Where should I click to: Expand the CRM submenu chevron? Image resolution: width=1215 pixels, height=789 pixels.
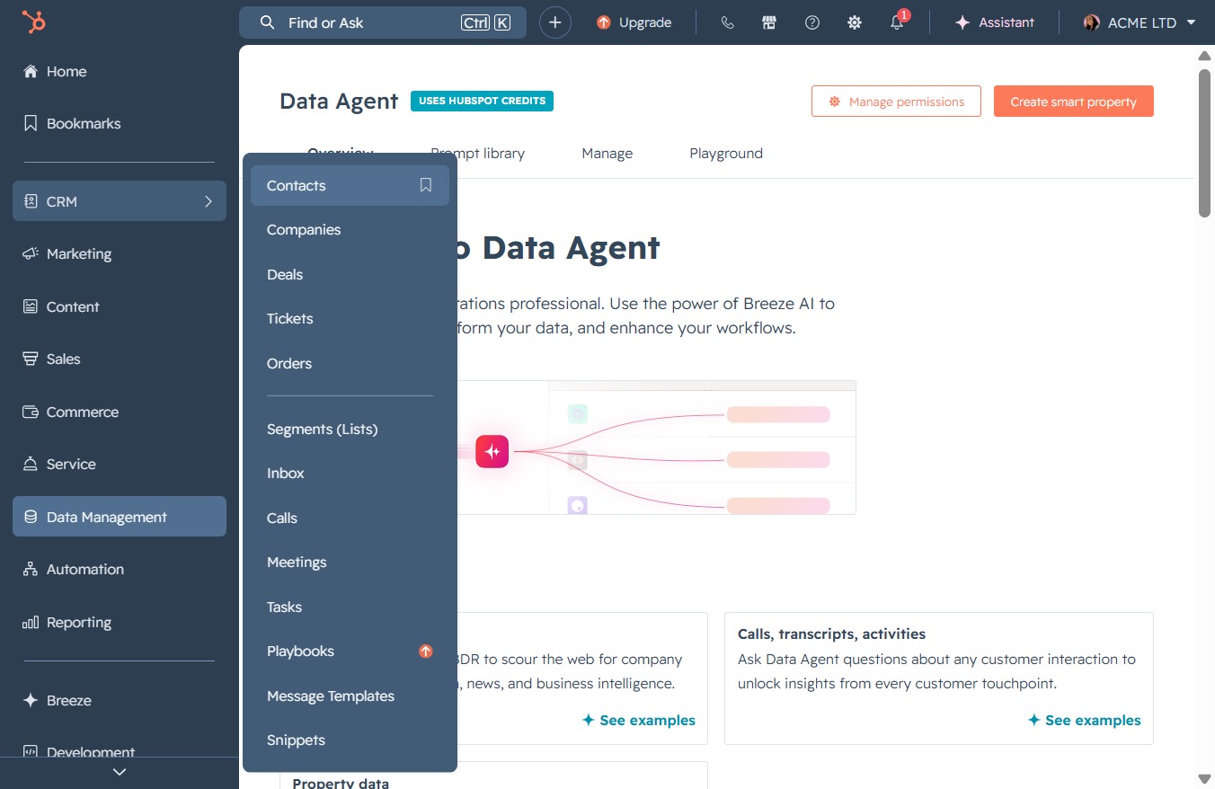pyautogui.click(x=208, y=201)
